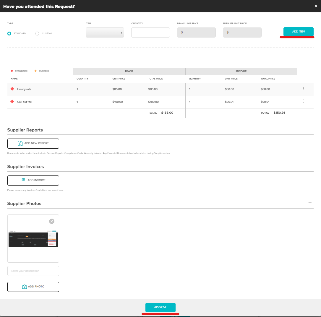Viewport: 321px width, 317px height.
Task: Click the report icon in Add New Report
Action: (x=20, y=144)
